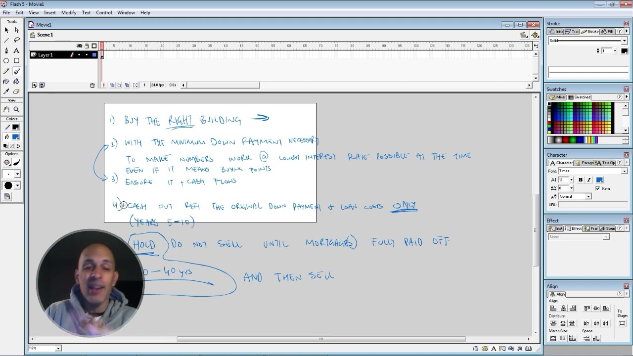The height and width of the screenshot is (356, 633).
Task: Open the brush shape dropdown
Action: pos(18,185)
